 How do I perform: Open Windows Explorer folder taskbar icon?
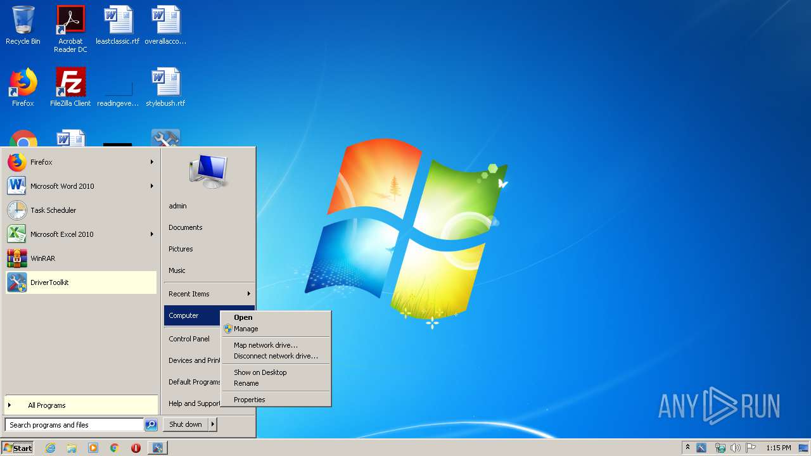pos(72,448)
